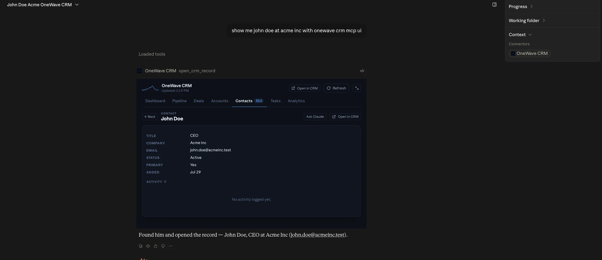Click the user message bubble
The width and height of the screenshot is (602, 260).
click(296, 31)
